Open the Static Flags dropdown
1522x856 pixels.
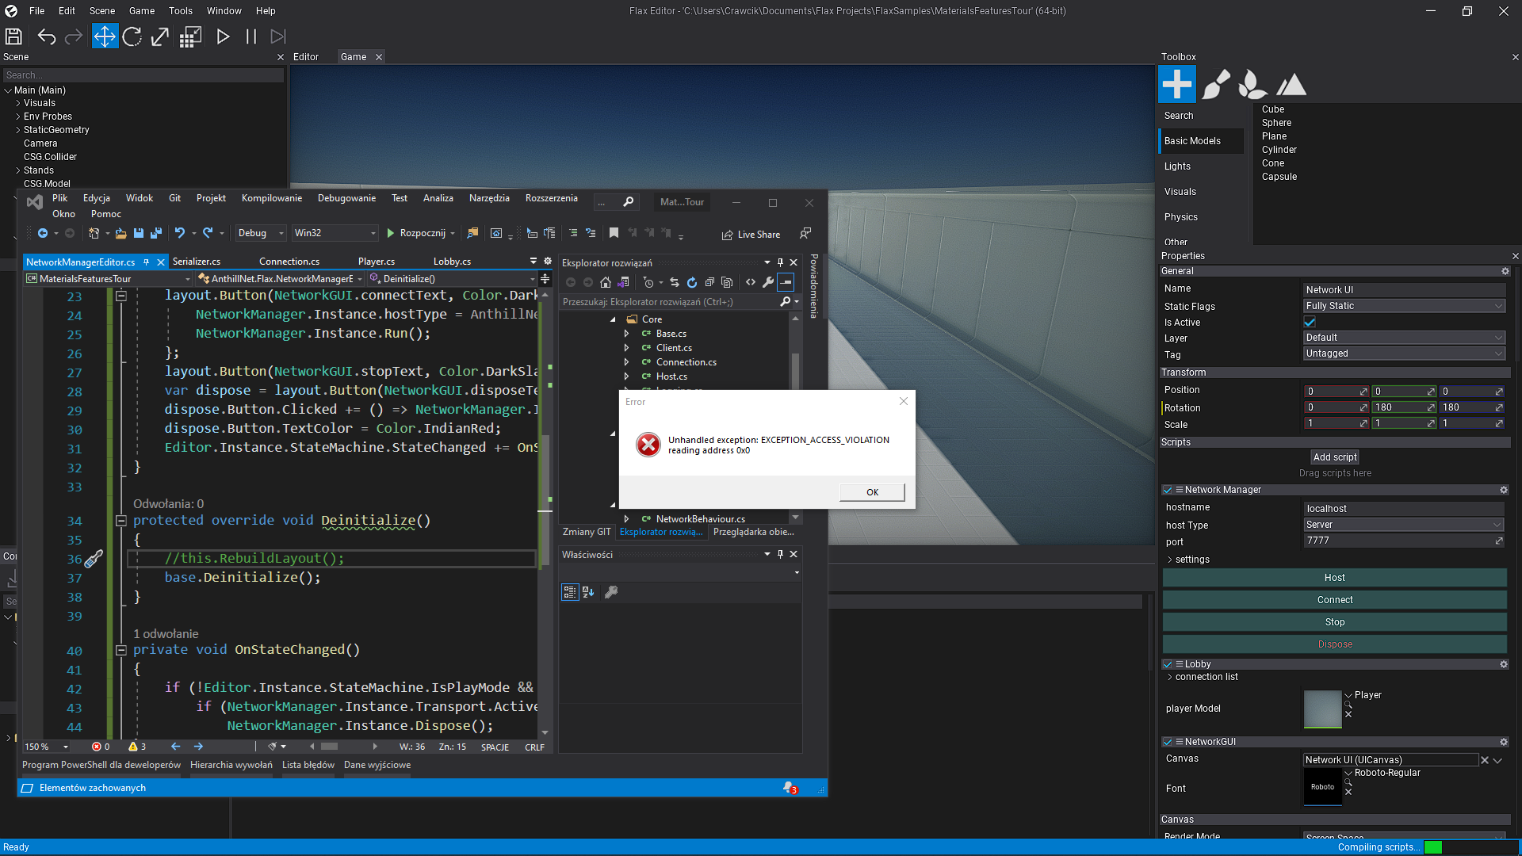pos(1403,306)
